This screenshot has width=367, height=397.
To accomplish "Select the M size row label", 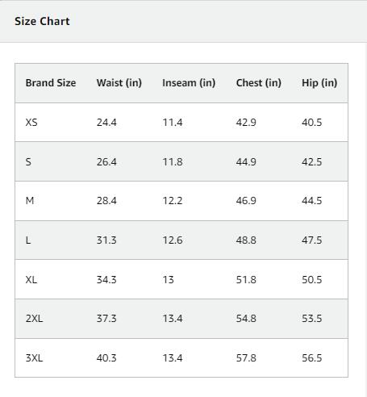I will point(30,201).
